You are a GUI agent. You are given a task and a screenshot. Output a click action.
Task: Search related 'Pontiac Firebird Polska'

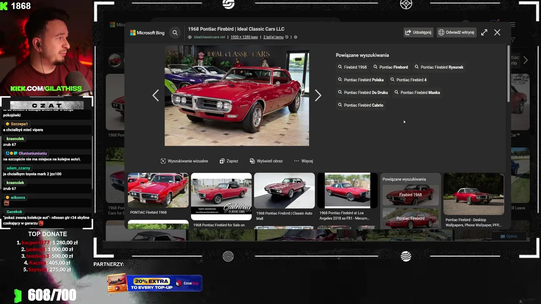361,80
